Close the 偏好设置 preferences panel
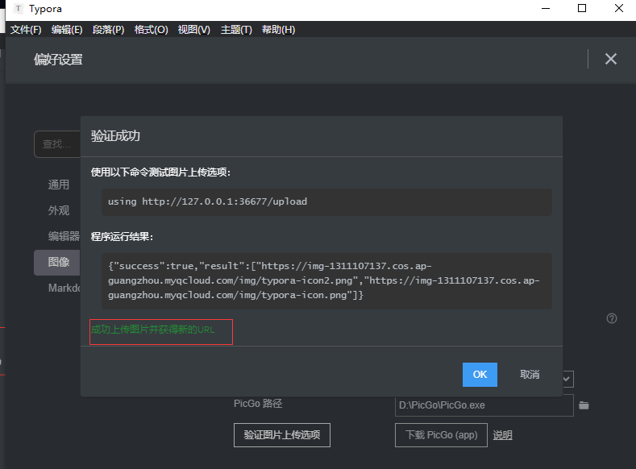The height and width of the screenshot is (469, 636). (x=610, y=59)
